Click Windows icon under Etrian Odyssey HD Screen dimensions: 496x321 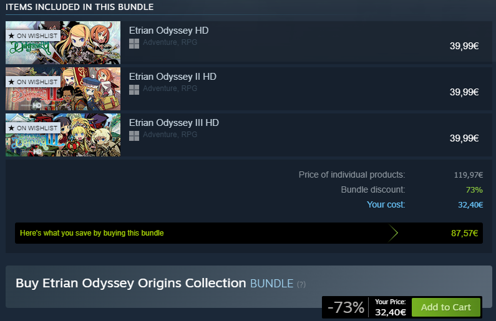pos(134,43)
